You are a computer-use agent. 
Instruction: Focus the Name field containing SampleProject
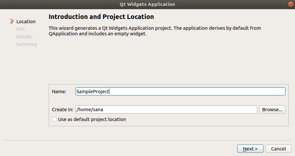[x=180, y=91]
